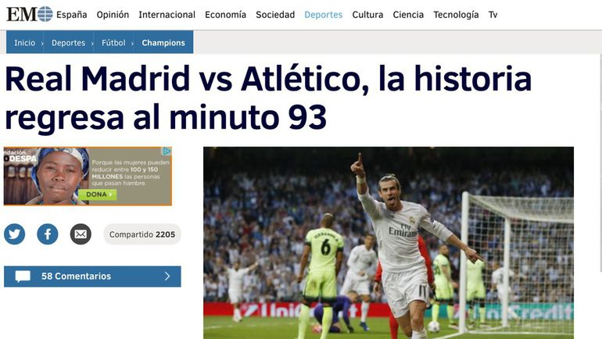
Task: Click the chevron on Comentarios bar
Action: tap(167, 276)
